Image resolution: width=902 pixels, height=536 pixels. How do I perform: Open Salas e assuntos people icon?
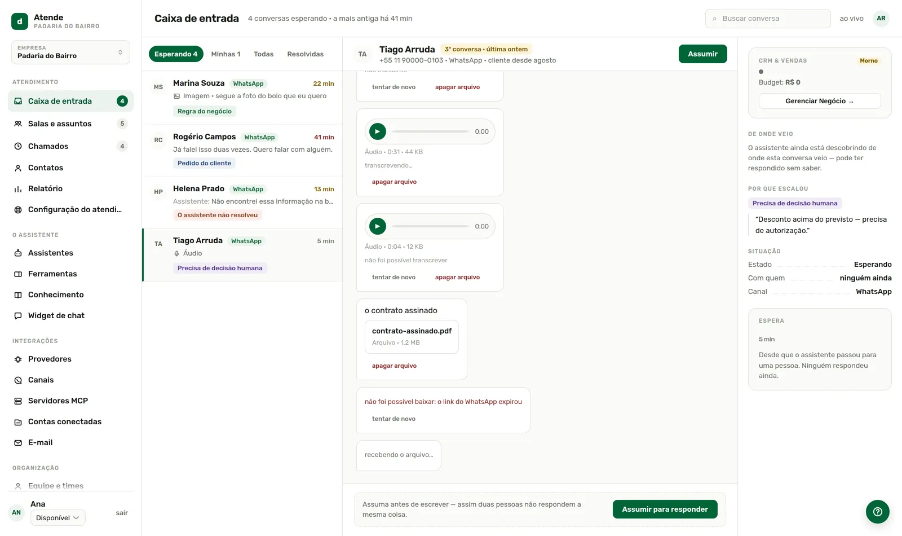(x=18, y=124)
